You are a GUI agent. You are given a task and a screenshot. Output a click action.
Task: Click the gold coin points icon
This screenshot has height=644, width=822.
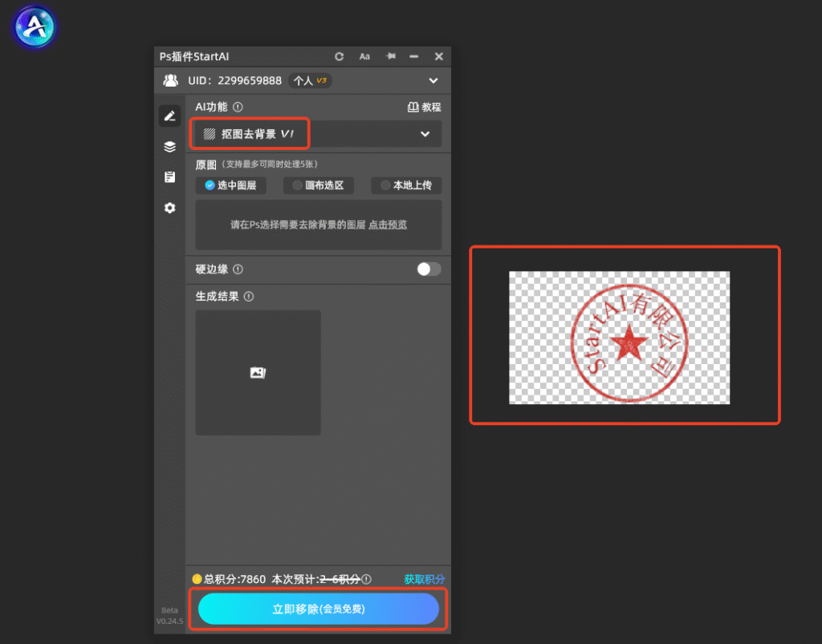(197, 579)
